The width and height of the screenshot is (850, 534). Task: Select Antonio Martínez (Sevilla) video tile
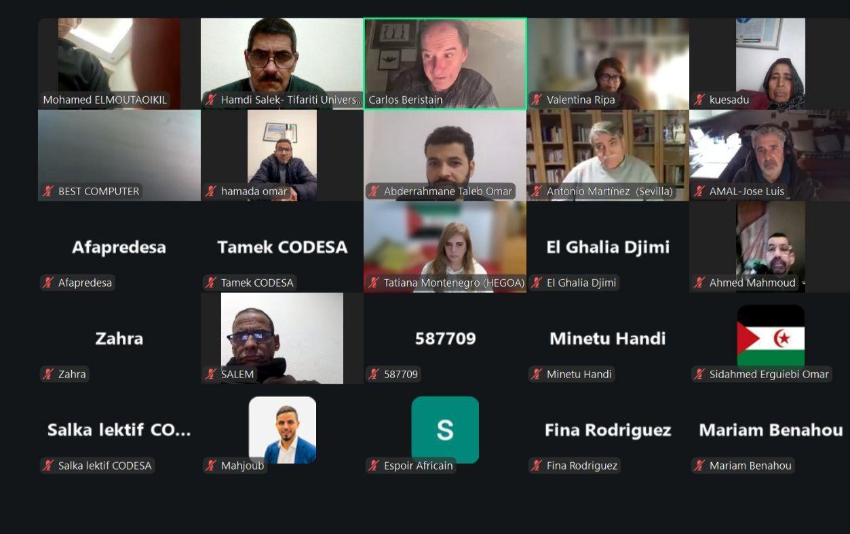608,155
